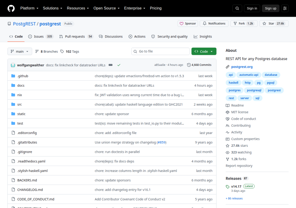Screen dimensions: 296x208
Task: Click the MIT license scale icon
Action: pos(227,112)
